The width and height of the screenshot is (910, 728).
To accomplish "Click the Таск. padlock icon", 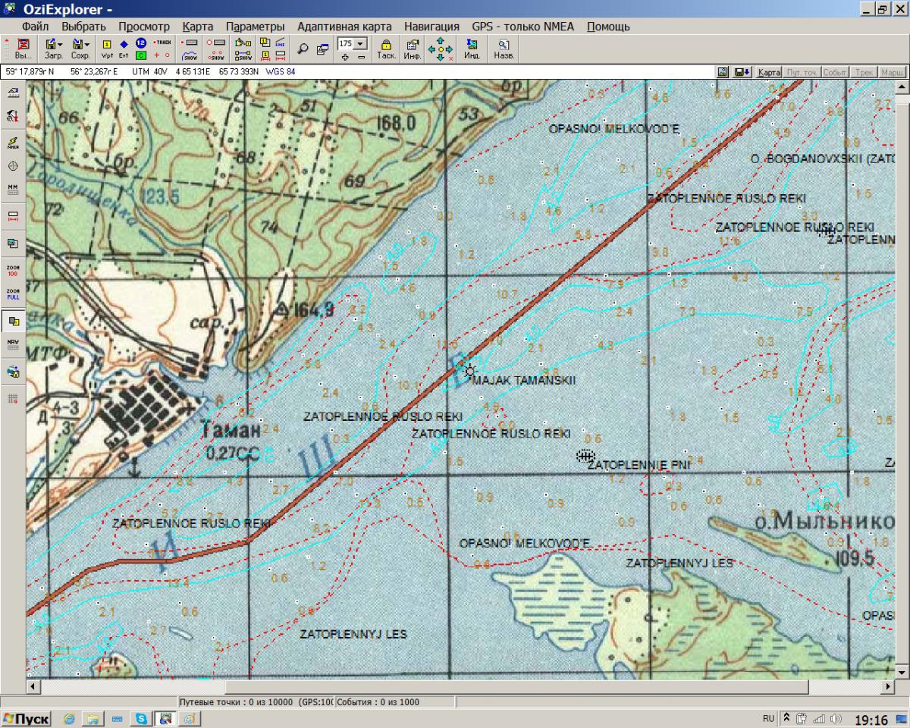I will 386,49.
